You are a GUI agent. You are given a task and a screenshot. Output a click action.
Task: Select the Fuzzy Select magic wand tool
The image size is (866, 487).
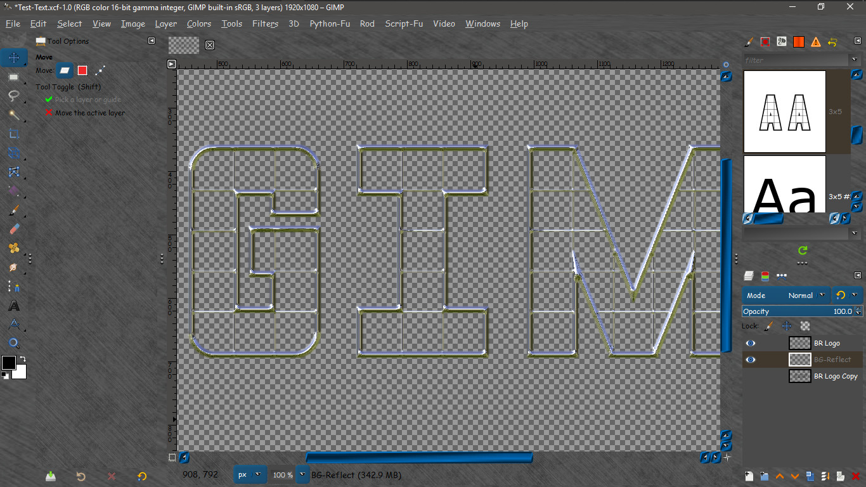click(x=14, y=115)
